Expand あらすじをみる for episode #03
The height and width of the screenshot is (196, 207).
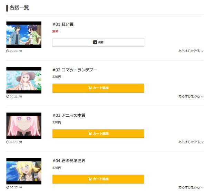click(191, 142)
